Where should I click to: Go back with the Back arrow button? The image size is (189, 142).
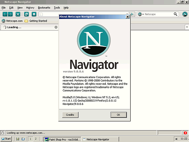[5, 14]
